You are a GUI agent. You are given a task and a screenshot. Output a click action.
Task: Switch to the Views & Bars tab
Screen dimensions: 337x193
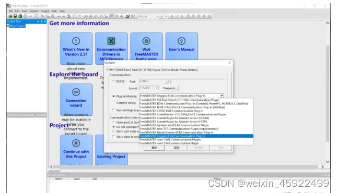tap(188, 70)
